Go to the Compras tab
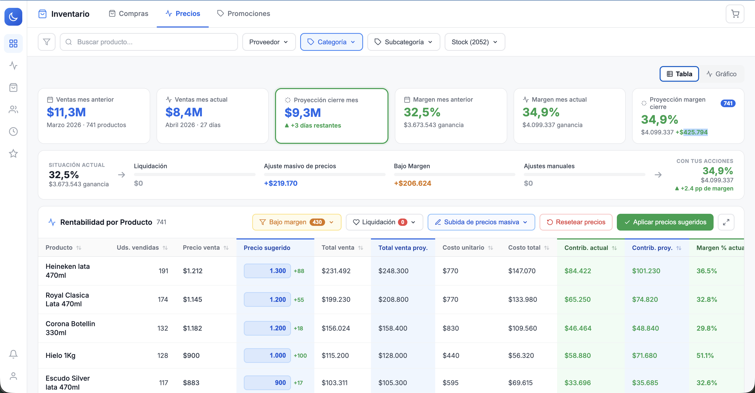 (x=128, y=13)
